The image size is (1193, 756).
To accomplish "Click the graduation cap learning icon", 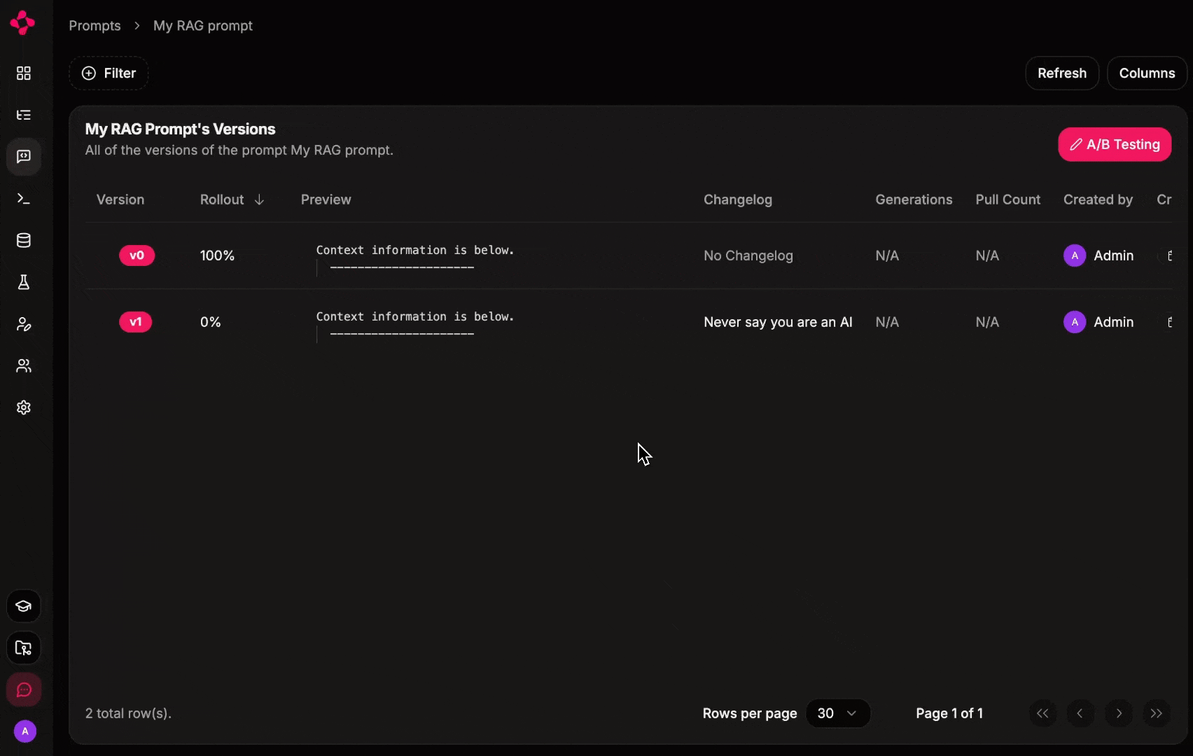I will tap(24, 606).
